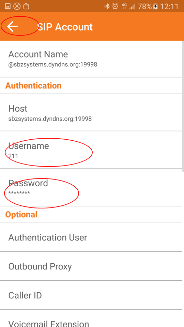Screen dimensions: 184x327
Task: Tap the circled X notification icon
Action: [17, 6]
